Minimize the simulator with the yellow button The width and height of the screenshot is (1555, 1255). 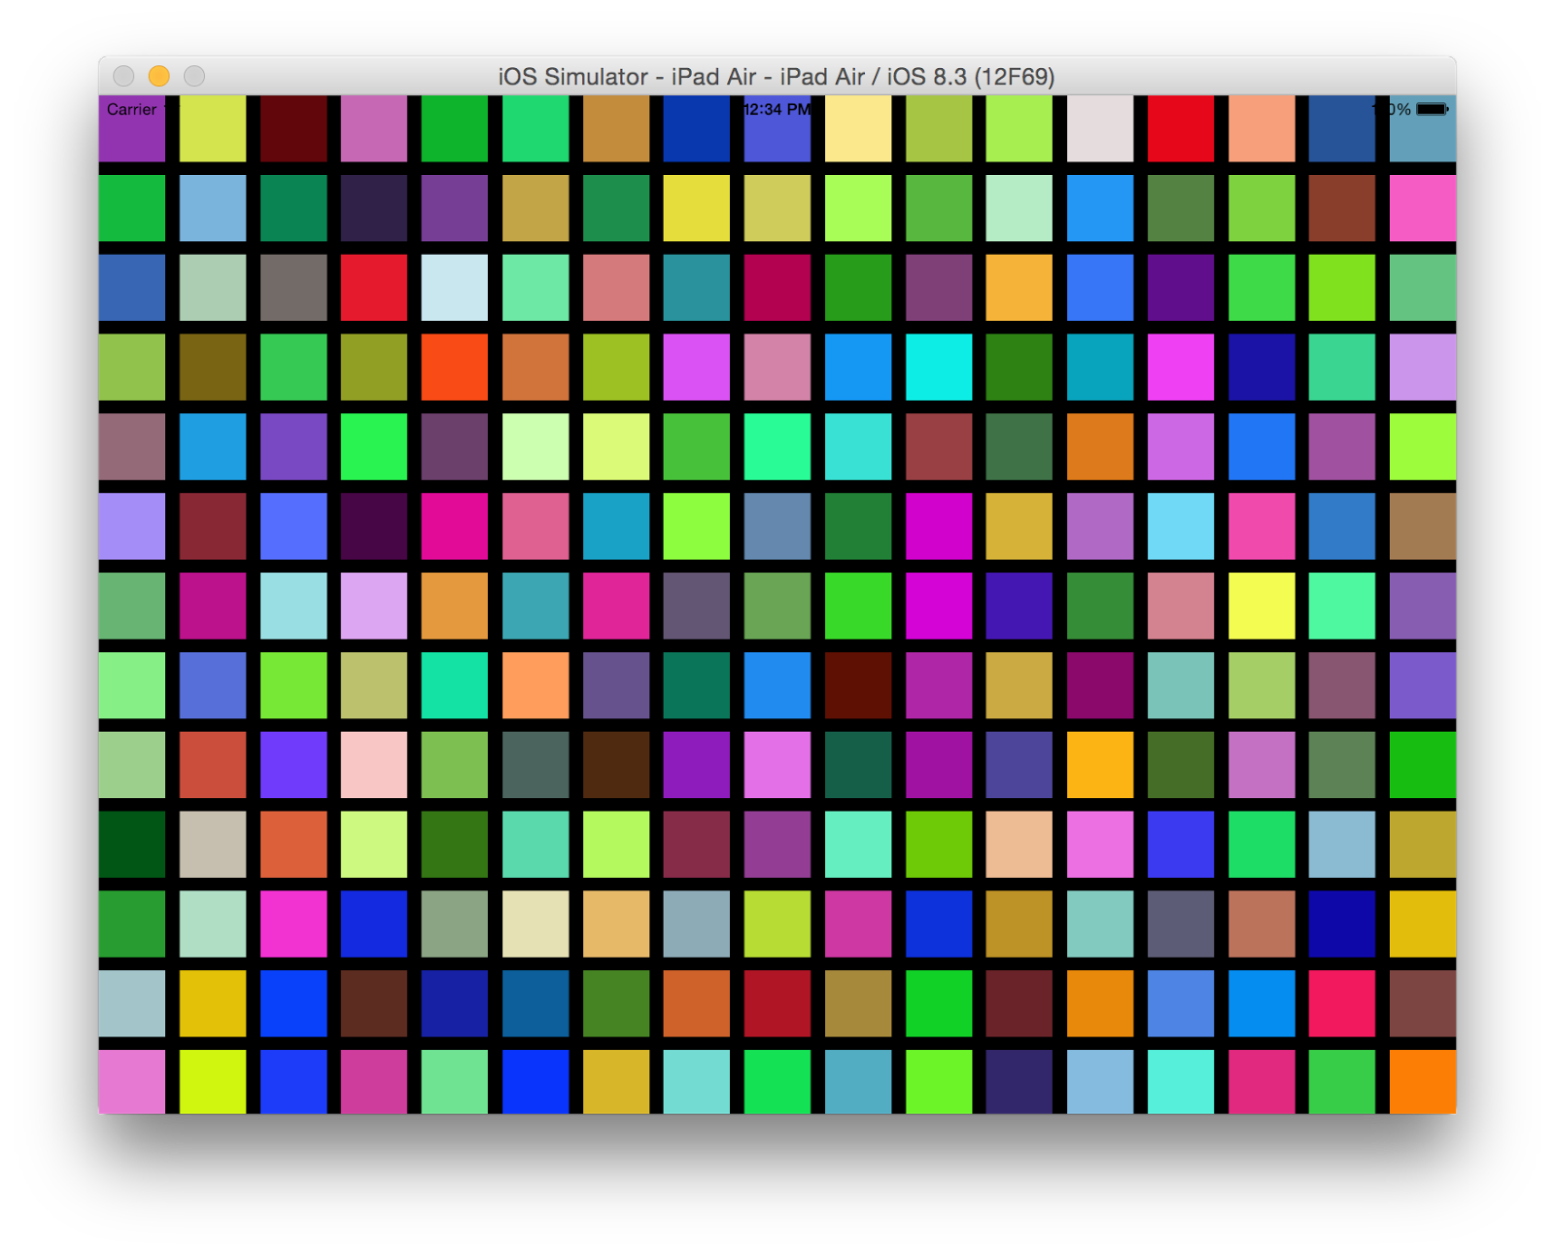(159, 76)
